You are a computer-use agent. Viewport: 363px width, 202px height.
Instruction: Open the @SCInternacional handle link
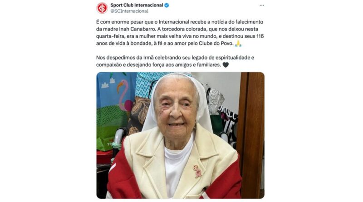tap(129, 11)
